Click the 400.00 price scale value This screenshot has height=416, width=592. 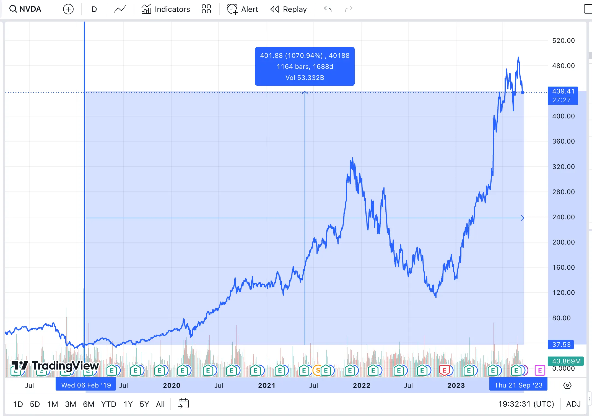[x=563, y=116]
